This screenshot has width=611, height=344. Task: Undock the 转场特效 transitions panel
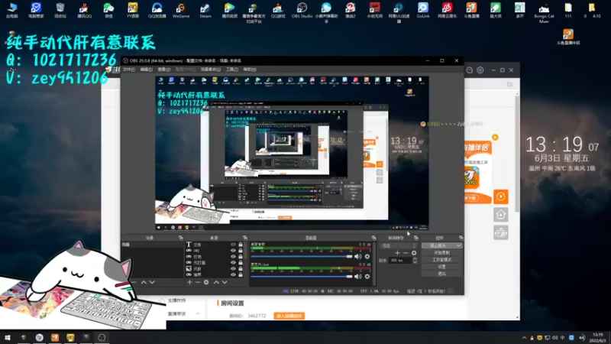[x=415, y=238]
